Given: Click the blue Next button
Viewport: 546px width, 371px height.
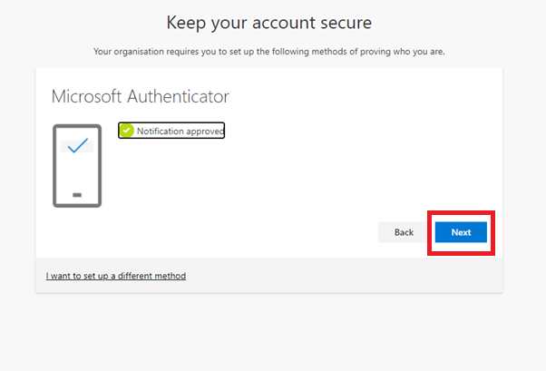Looking at the screenshot, I should pyautogui.click(x=461, y=232).
